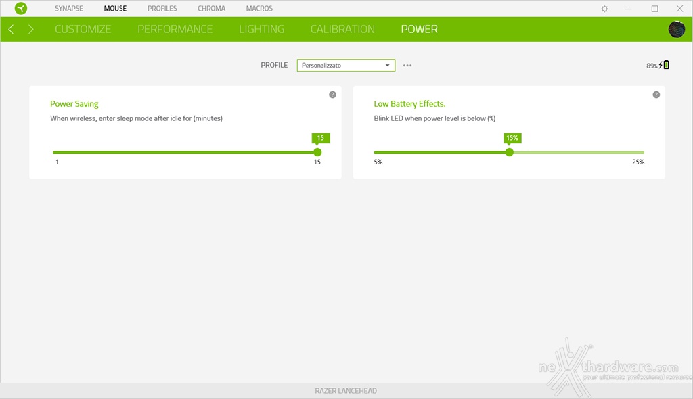Screen dimensions: 693x399
Task: Click the 89% battery percentage
Action: pyautogui.click(x=652, y=66)
